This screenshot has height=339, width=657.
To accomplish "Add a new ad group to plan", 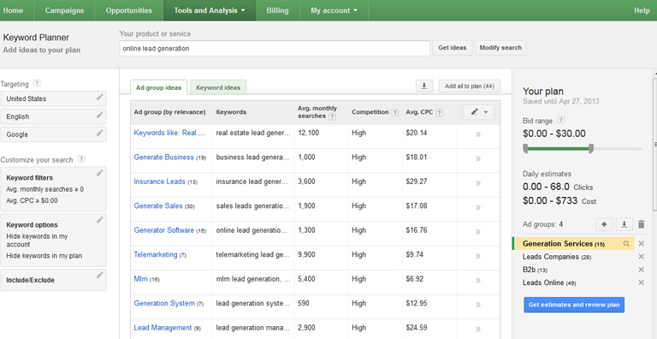I will [604, 224].
